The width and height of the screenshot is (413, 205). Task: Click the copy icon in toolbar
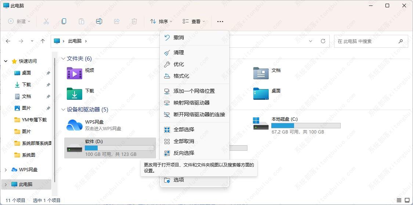64,21
